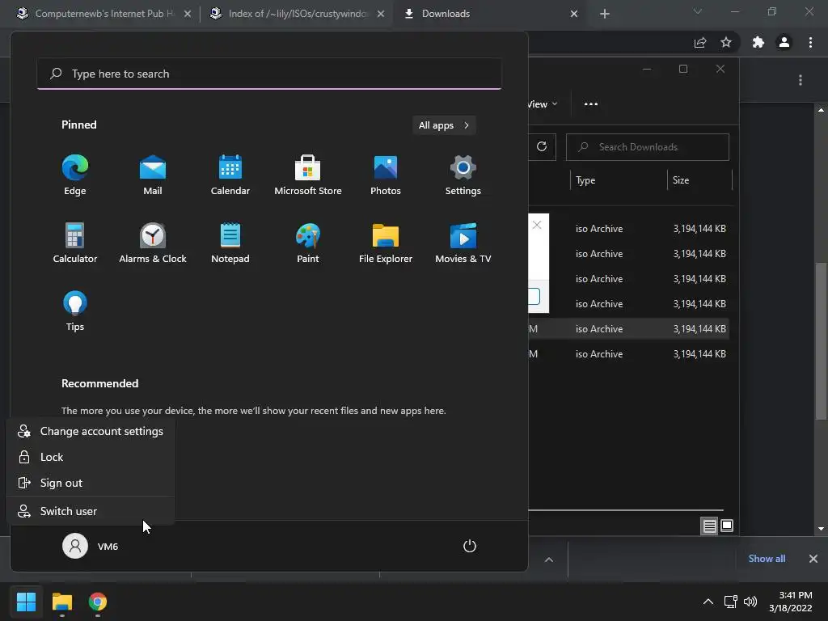Screen dimensions: 828x621
Task: Refresh the Downloads folder in Explorer
Action: tap(542, 147)
